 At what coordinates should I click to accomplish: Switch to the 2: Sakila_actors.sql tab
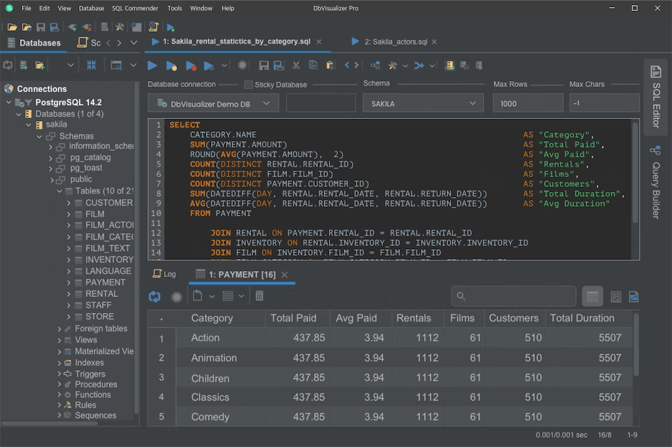[x=396, y=42]
